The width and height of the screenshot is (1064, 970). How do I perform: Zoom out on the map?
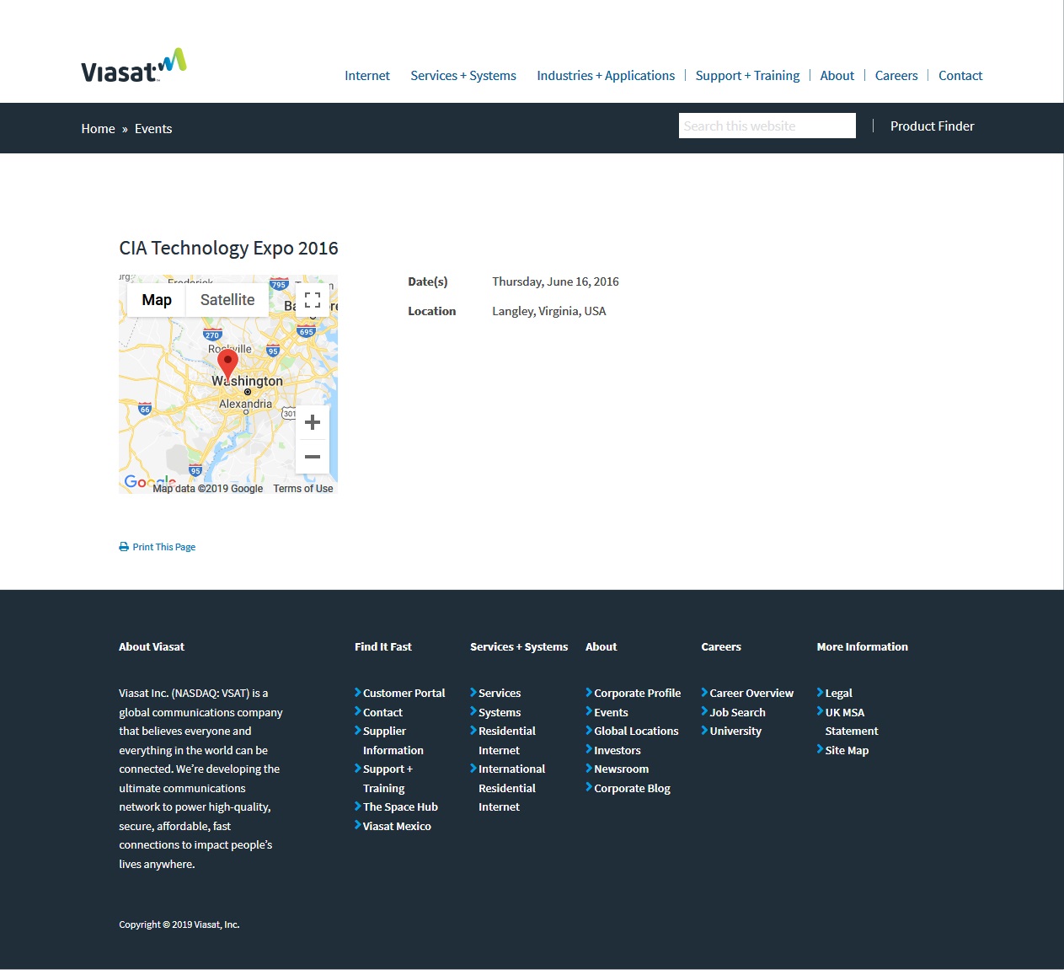(x=313, y=457)
